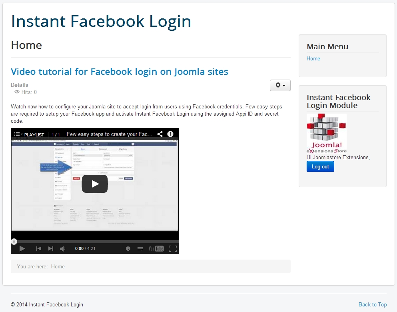
Task: Click the 'Main Menu' module heading
Action: (327, 46)
